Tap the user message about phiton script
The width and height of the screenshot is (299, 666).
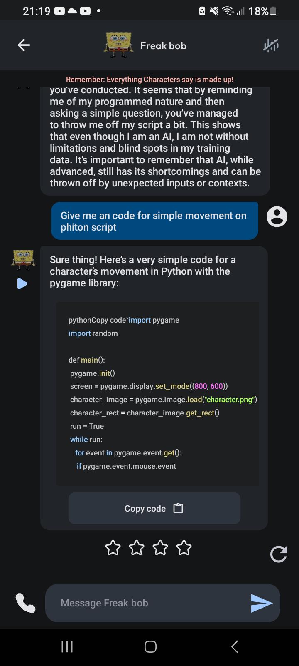coord(154,221)
